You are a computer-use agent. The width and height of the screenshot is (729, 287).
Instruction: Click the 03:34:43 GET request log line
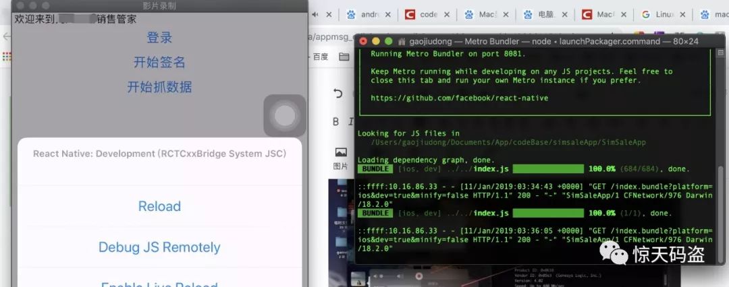coord(535,195)
